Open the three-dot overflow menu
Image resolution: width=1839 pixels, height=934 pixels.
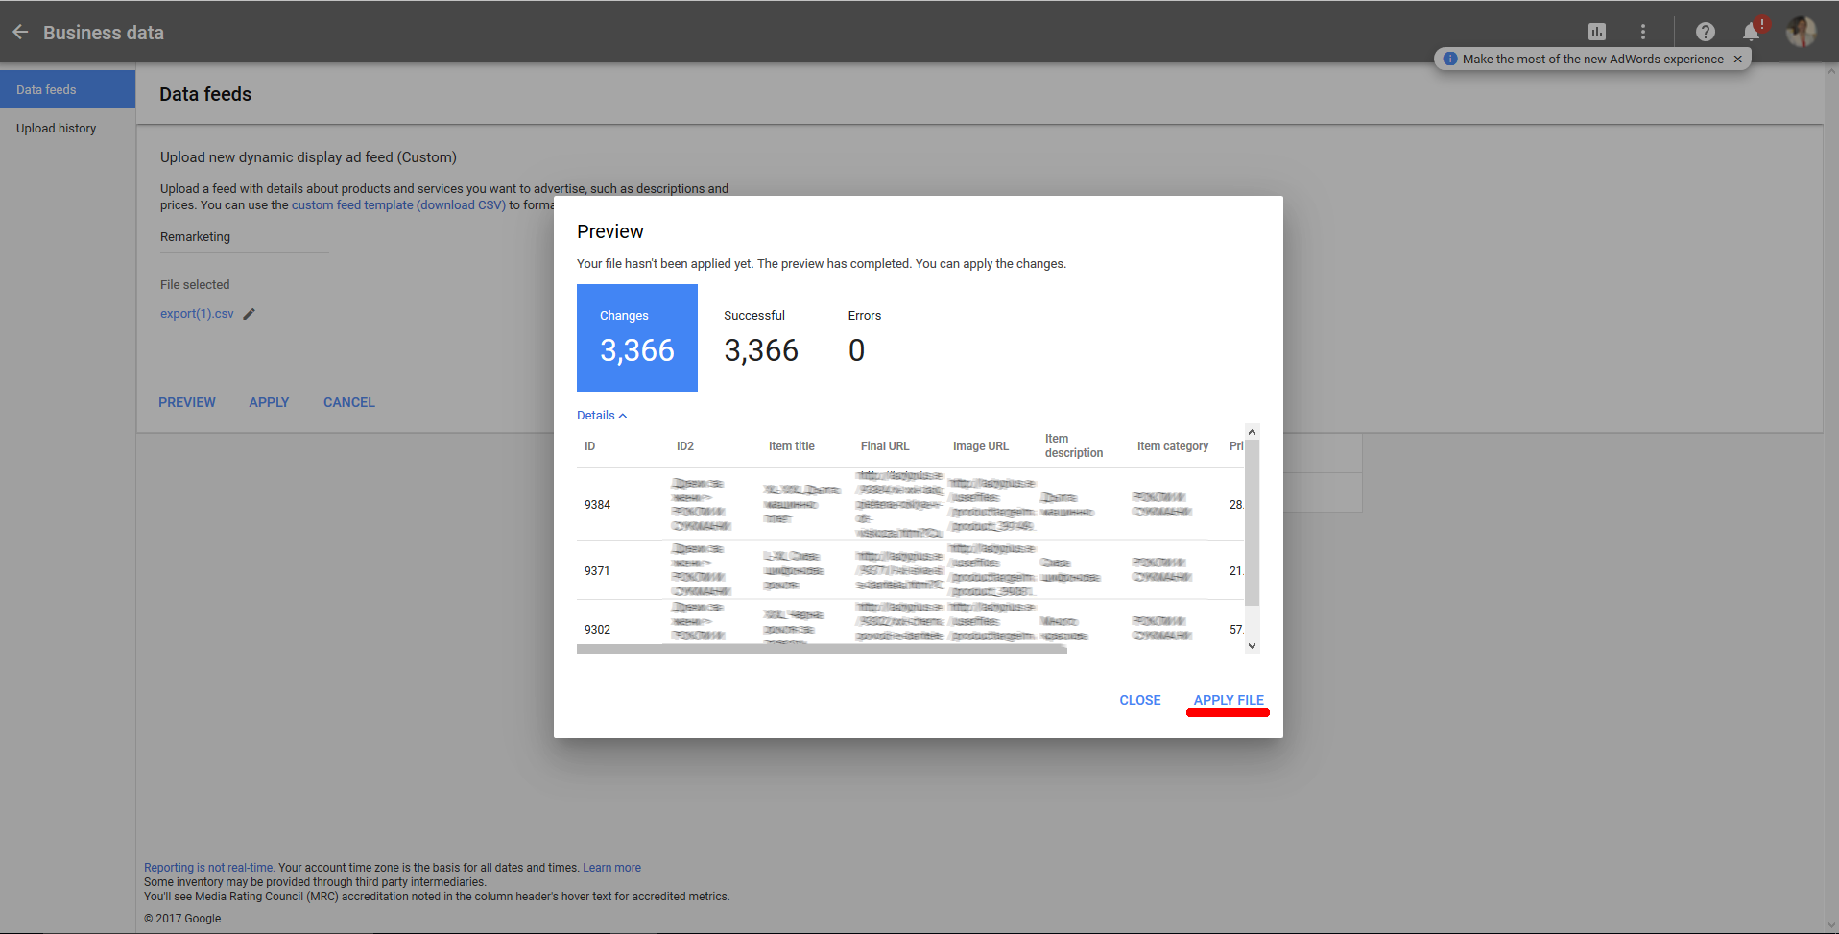click(x=1643, y=31)
